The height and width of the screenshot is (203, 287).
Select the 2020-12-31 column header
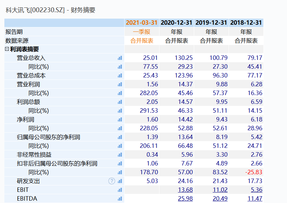(177, 23)
